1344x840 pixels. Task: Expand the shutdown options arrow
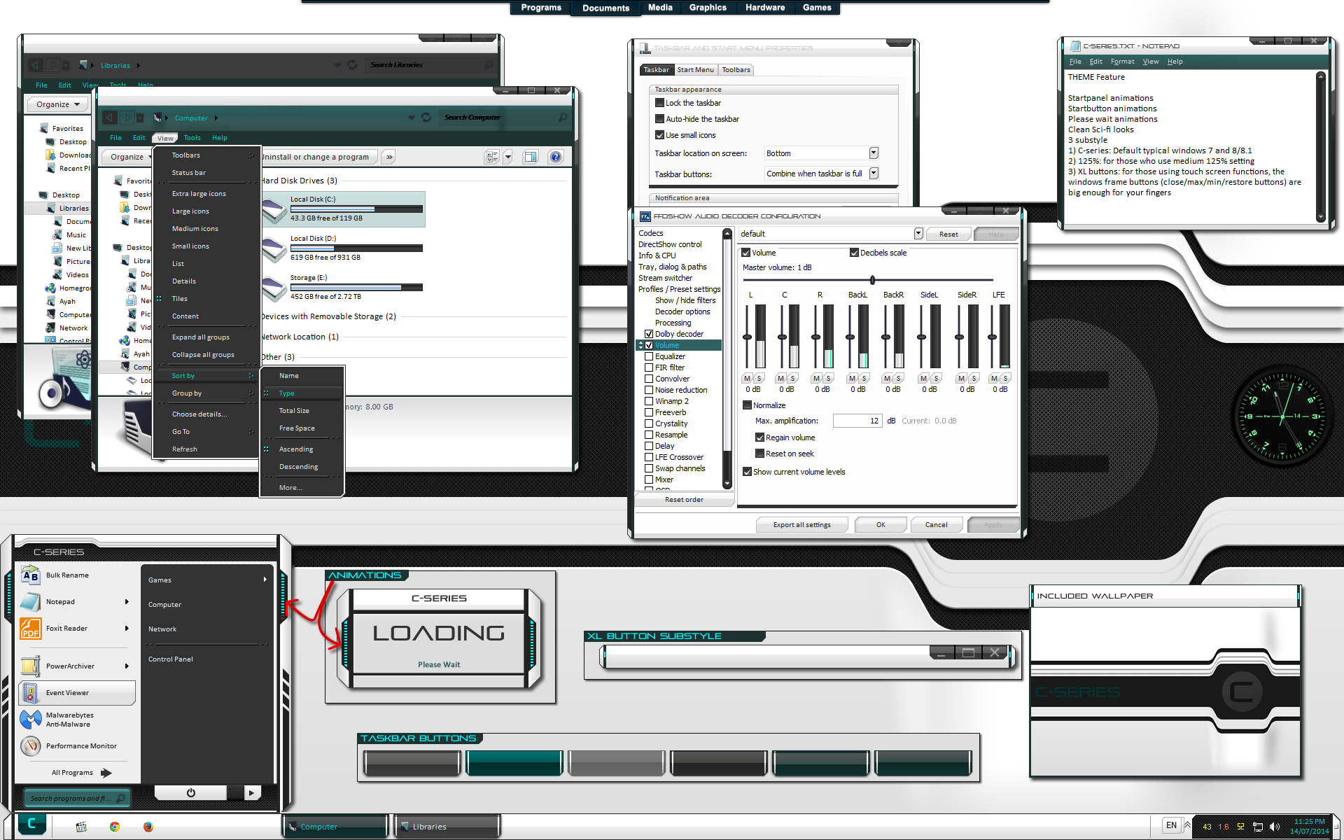(x=251, y=792)
